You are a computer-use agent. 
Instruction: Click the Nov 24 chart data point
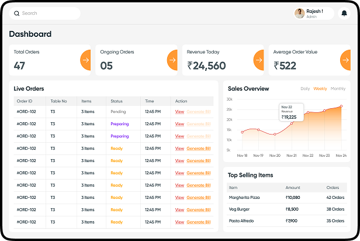(341, 106)
